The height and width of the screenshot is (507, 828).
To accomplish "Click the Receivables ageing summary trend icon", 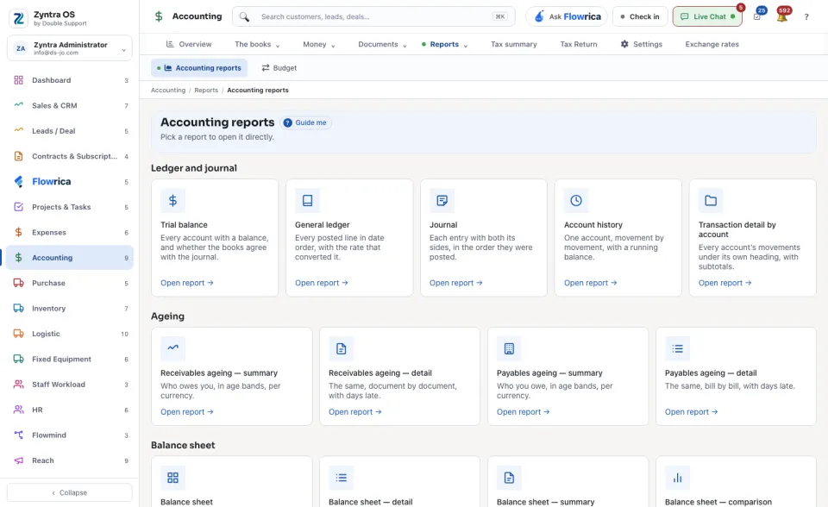I will tap(172, 348).
